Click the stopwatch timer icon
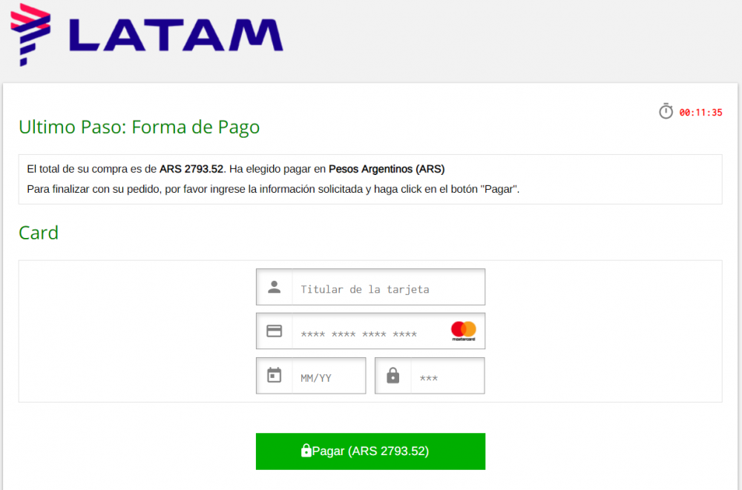 click(x=666, y=112)
